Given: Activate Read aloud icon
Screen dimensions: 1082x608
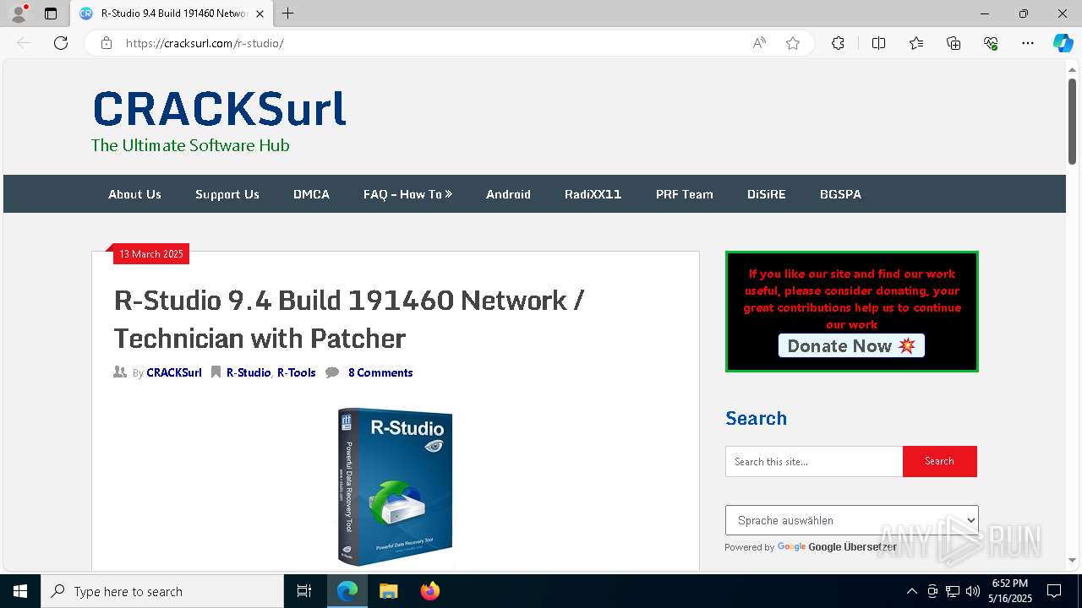Looking at the screenshot, I should click(x=759, y=43).
